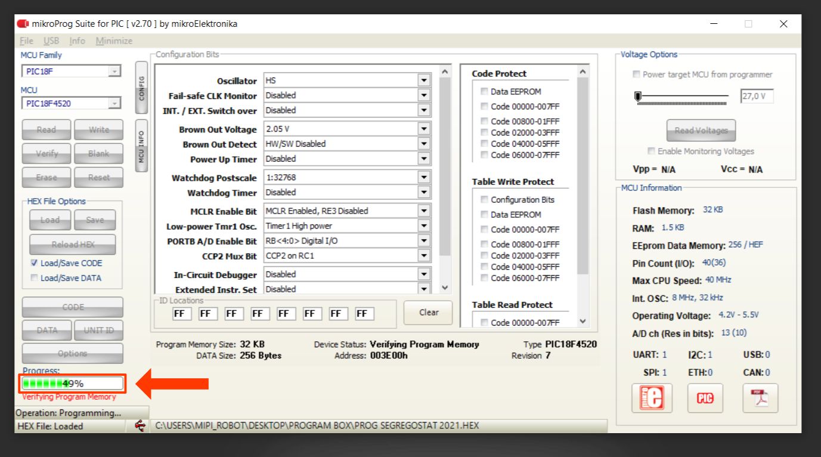The width and height of the screenshot is (821, 457).
Task: Click the 27,0 V voltage field
Action: pyautogui.click(x=757, y=96)
